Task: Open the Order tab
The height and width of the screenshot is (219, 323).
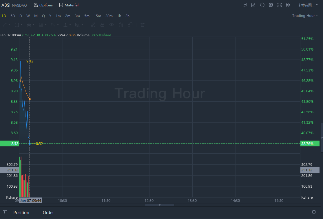Action: 48,212
